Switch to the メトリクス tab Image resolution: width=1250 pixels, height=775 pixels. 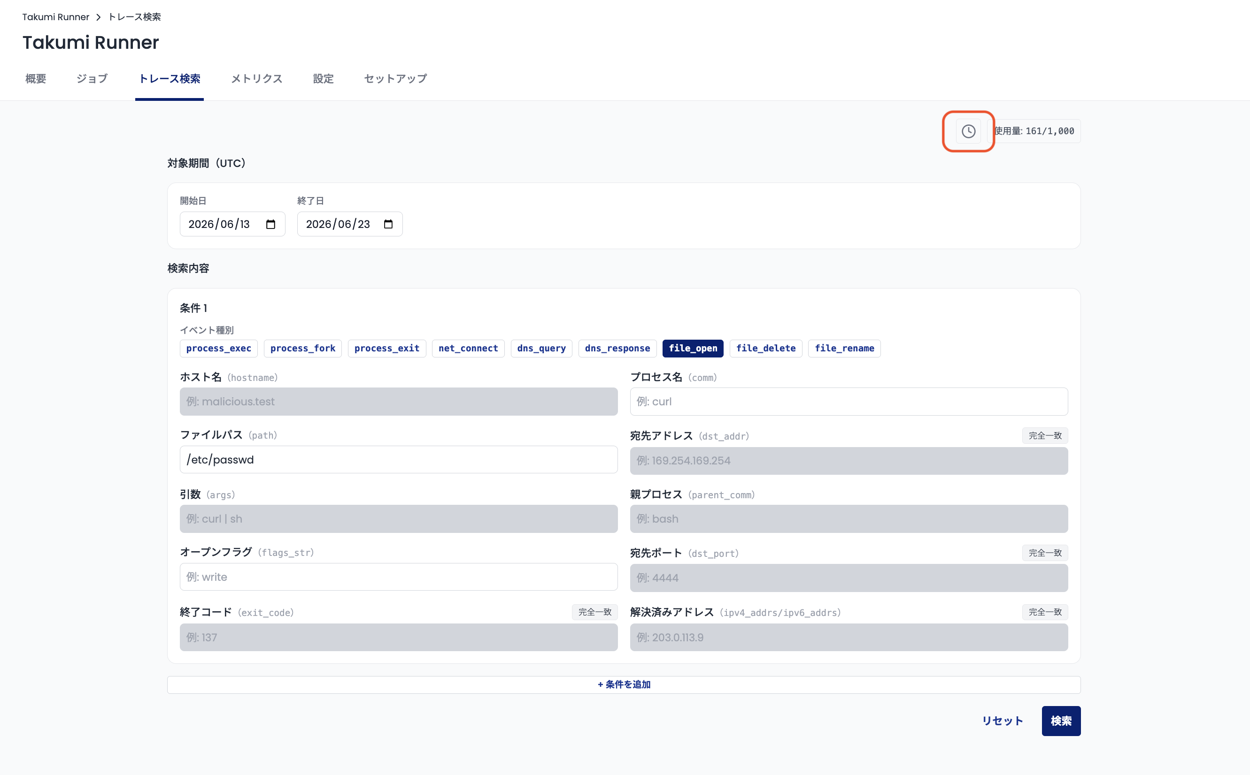coord(256,78)
